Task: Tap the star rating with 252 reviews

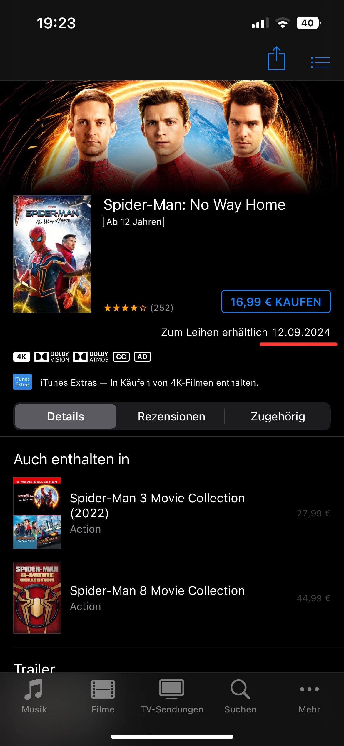Action: (138, 308)
